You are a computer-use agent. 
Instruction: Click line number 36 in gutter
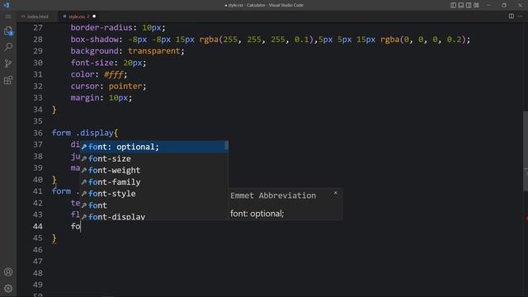click(x=38, y=133)
